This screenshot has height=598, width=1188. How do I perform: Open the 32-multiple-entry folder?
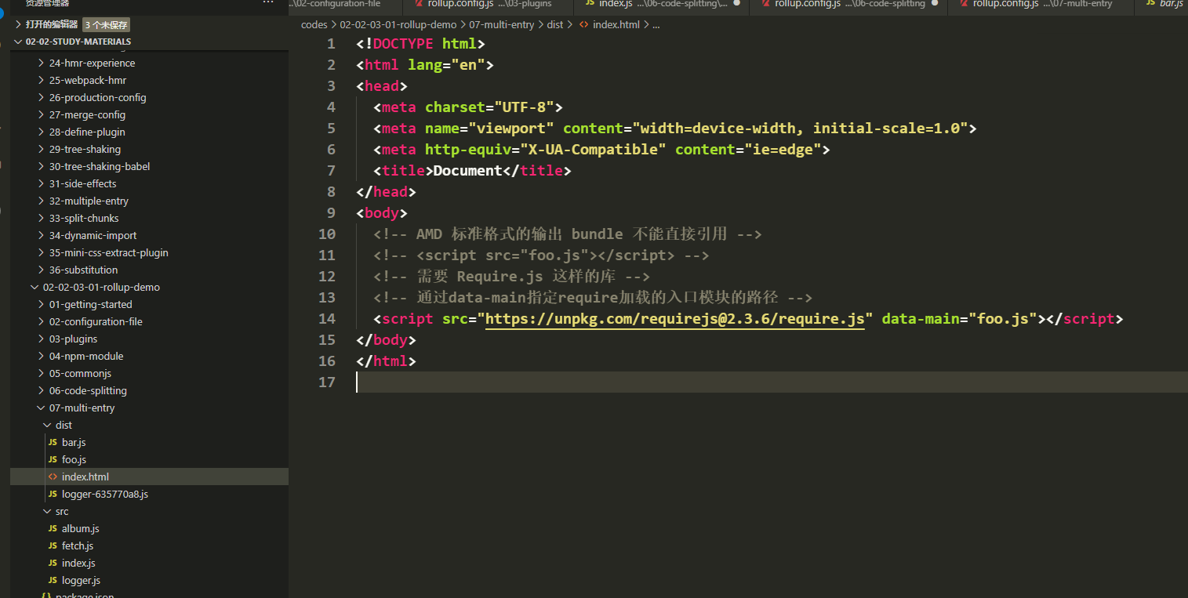(x=89, y=201)
